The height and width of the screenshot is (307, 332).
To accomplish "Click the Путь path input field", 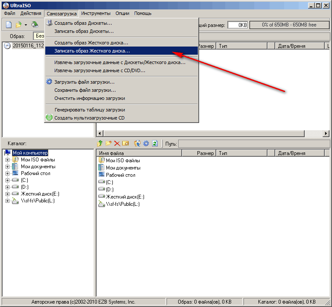I will [x=254, y=143].
